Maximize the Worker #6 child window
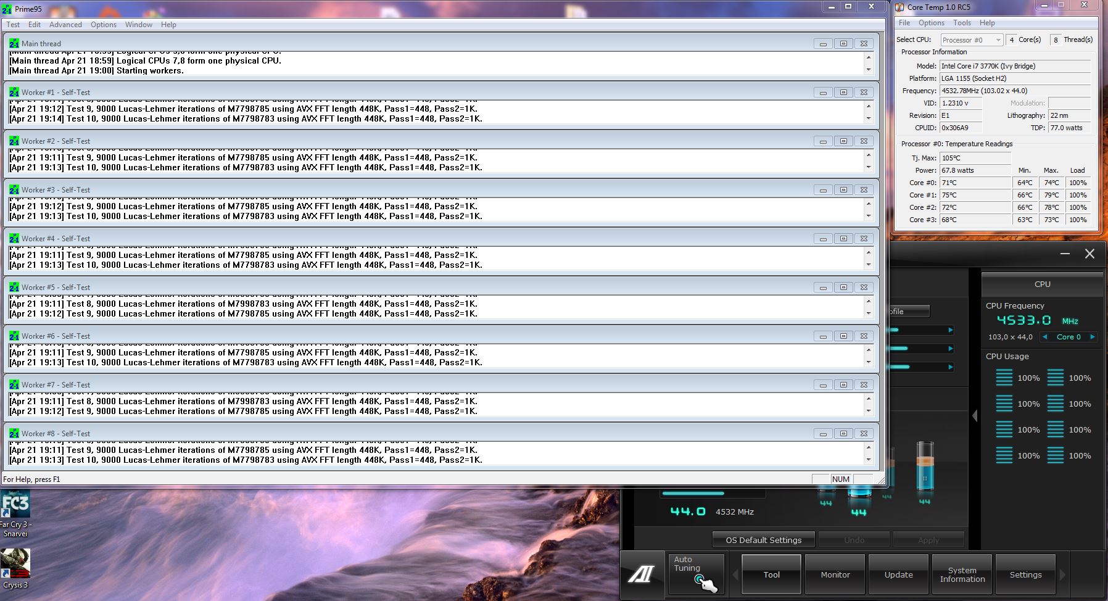Image resolution: width=1108 pixels, height=601 pixels. pos(843,336)
